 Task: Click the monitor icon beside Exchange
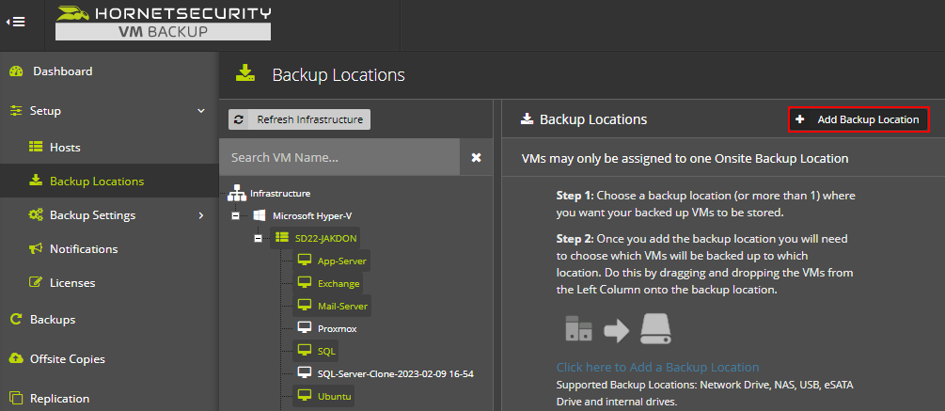click(305, 283)
